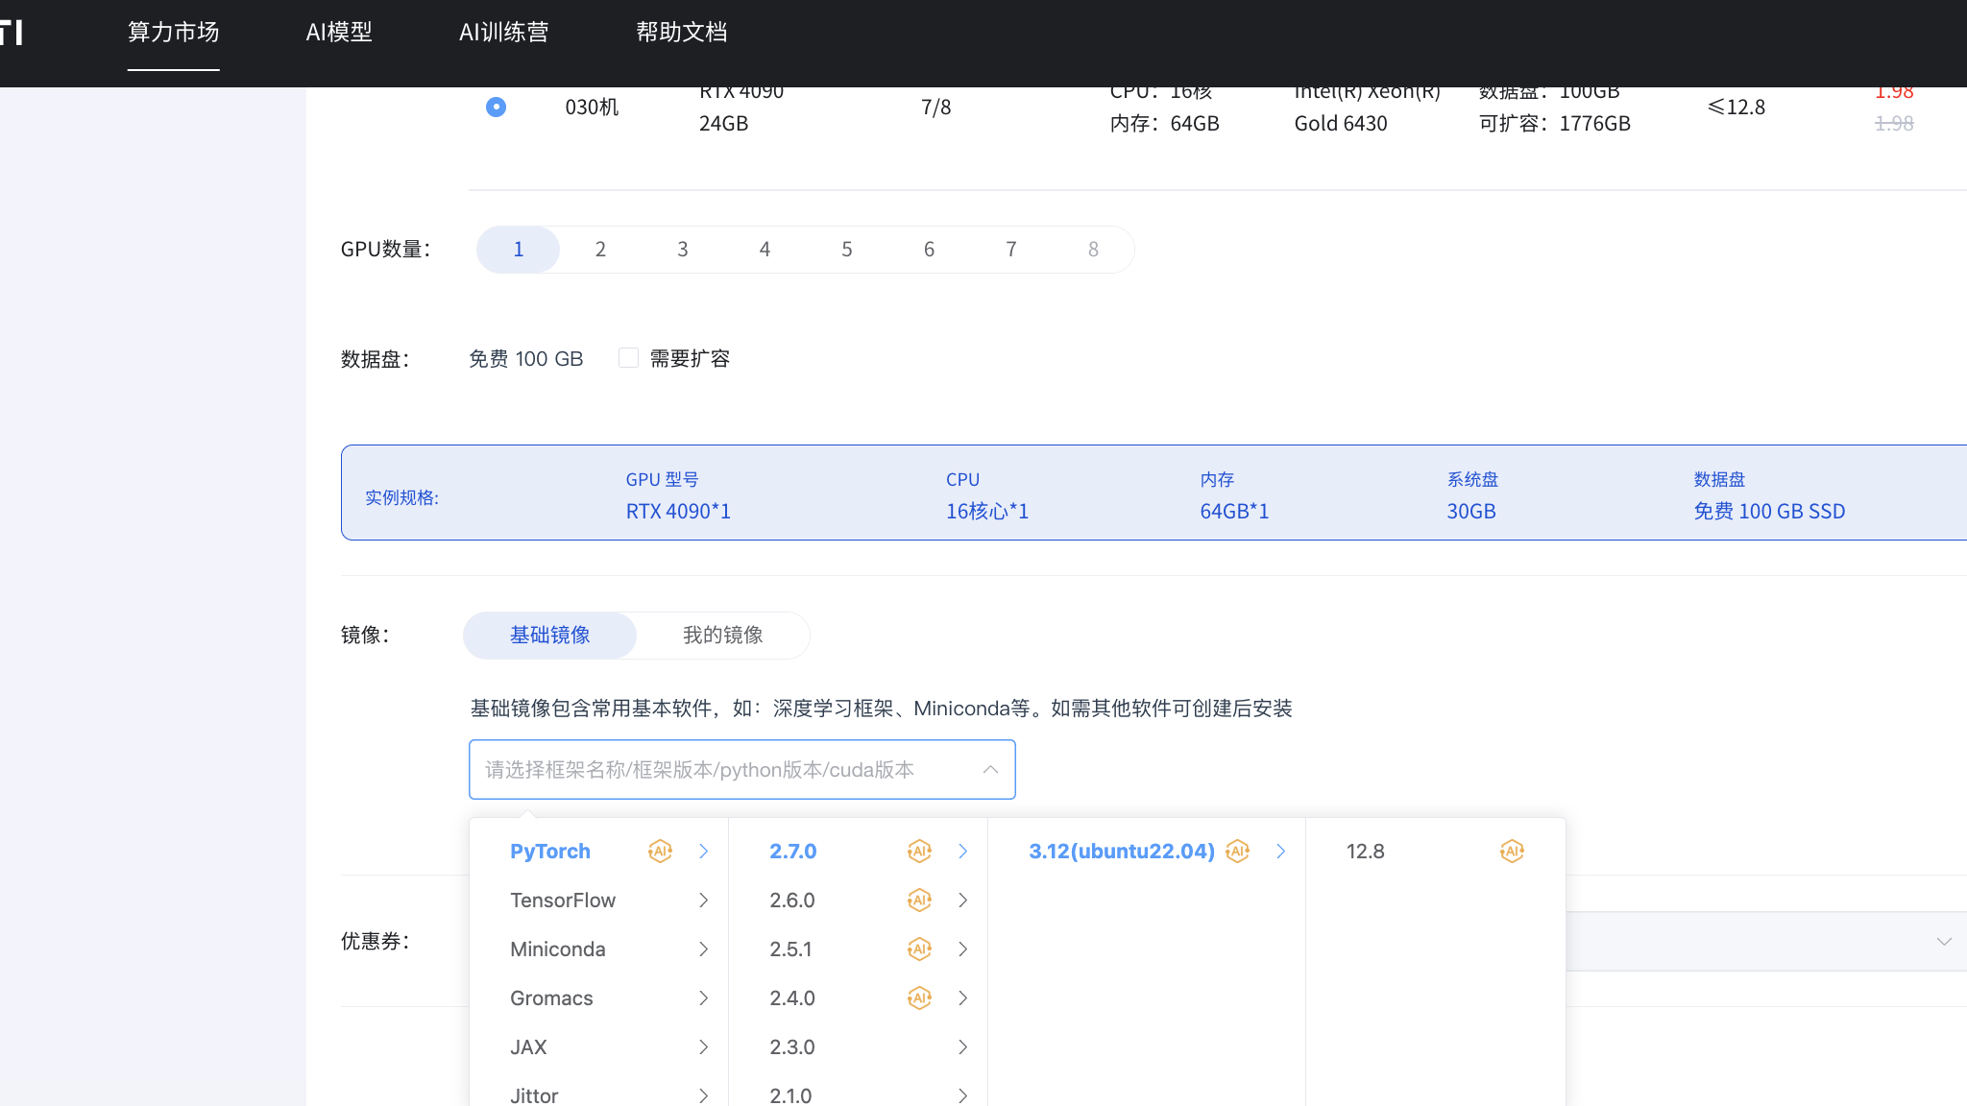The height and width of the screenshot is (1106, 1967).
Task: Open the 帮助文档 navigation tab
Action: pos(681,33)
